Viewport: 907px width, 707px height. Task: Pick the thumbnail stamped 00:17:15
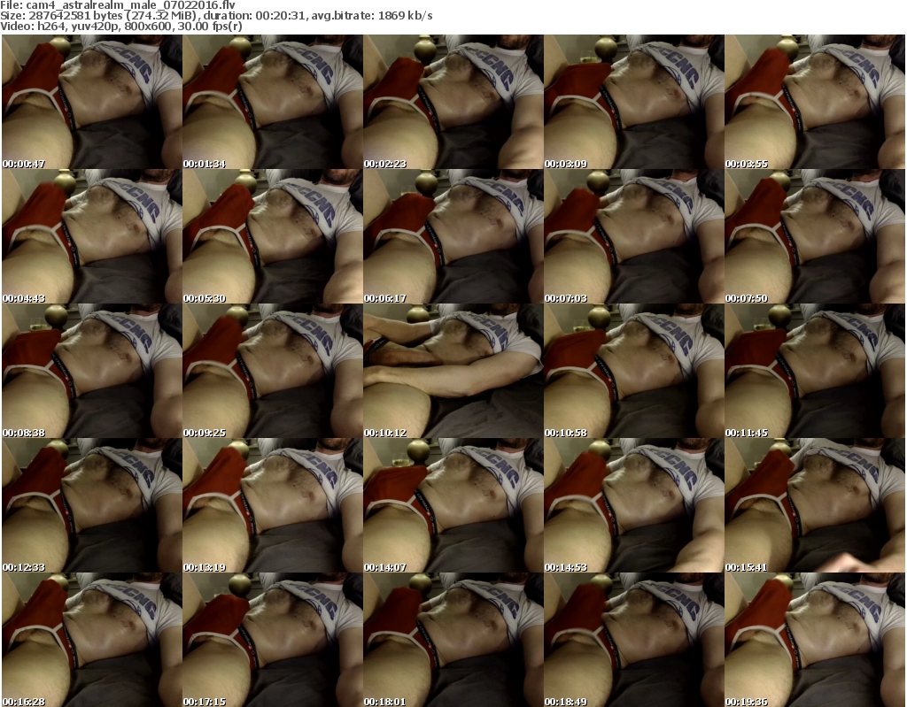click(x=273, y=640)
